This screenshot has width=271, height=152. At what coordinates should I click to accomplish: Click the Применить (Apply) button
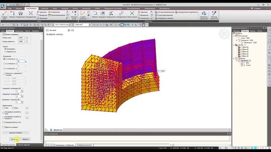(14, 139)
